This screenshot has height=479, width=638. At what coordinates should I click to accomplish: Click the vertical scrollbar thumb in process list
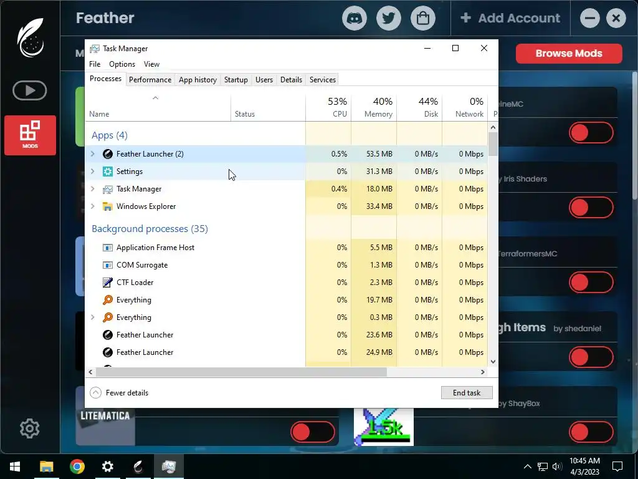point(493,144)
